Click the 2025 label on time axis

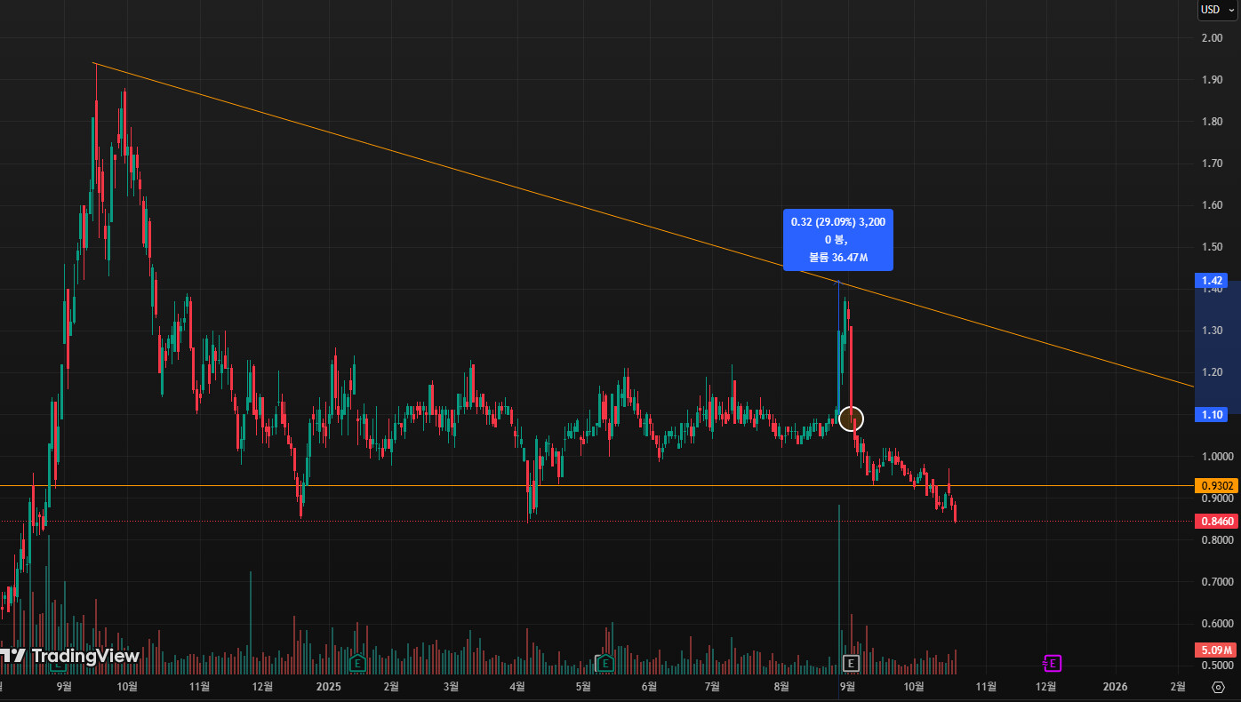click(329, 687)
